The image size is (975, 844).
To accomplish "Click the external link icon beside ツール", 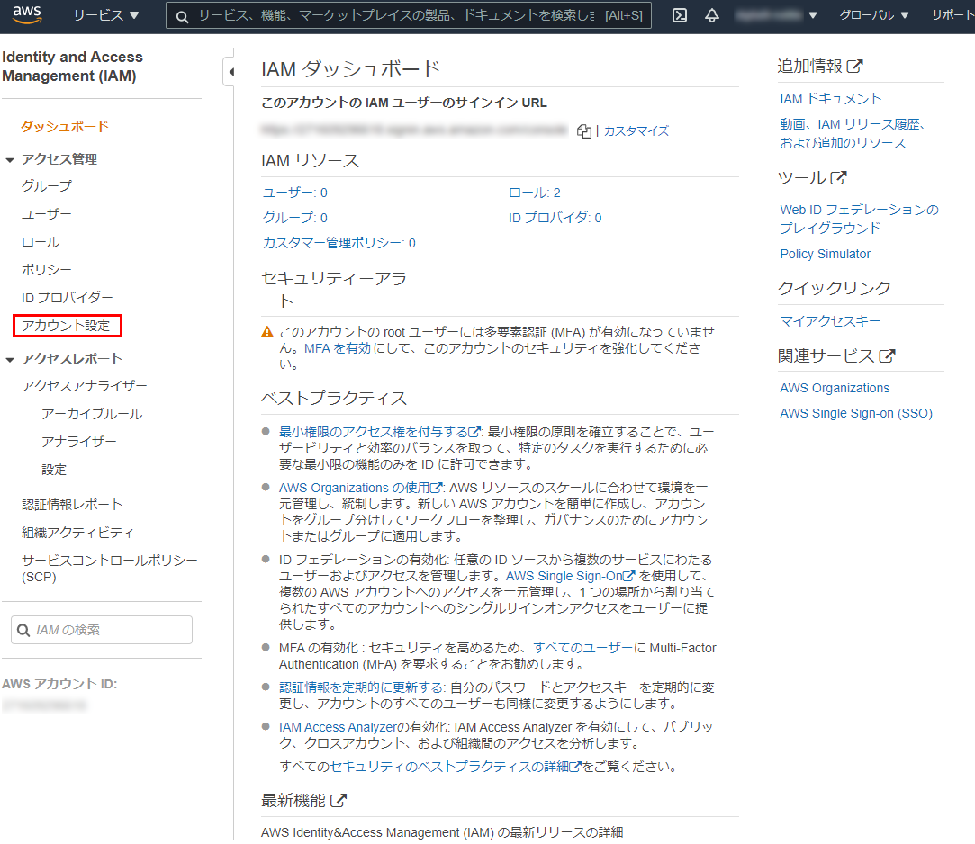I will click(x=838, y=178).
